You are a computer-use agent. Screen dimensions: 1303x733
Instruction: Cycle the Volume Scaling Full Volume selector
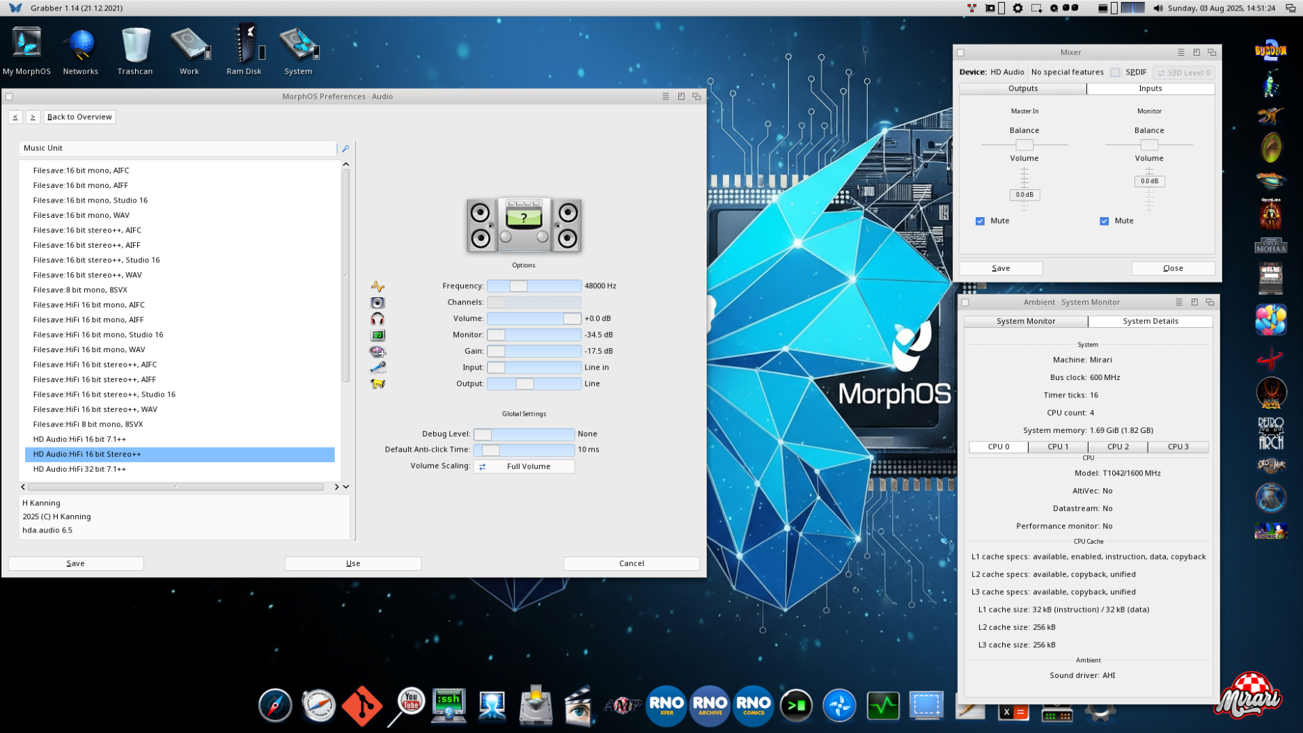[524, 466]
